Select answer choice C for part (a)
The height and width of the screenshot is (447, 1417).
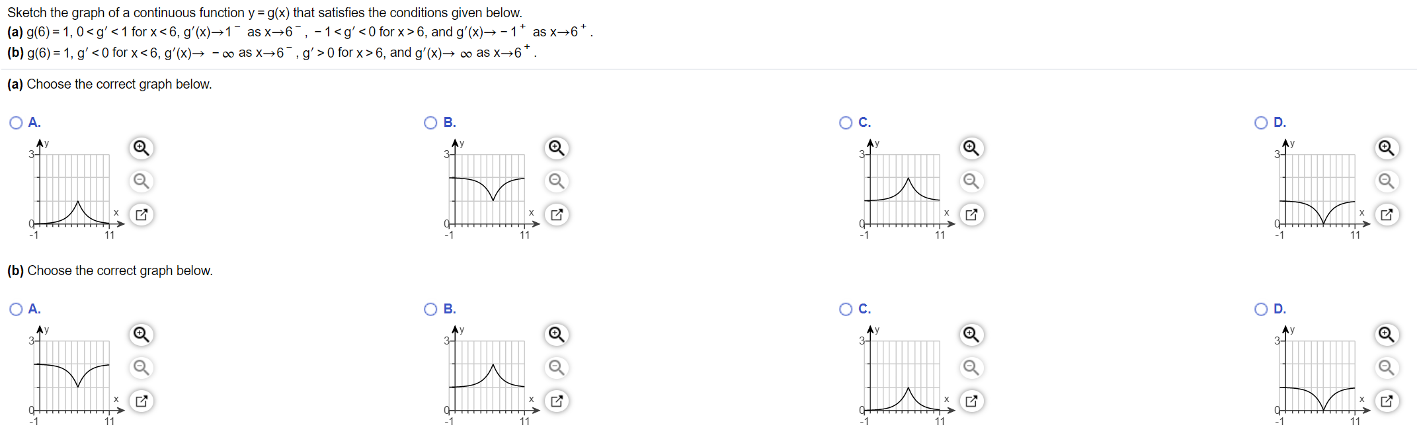846,122
